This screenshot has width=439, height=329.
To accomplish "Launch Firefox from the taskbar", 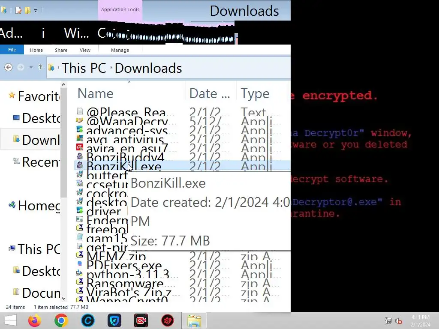I will [x=35, y=320].
